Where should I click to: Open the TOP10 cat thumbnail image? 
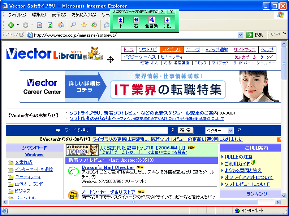(x=82, y=150)
